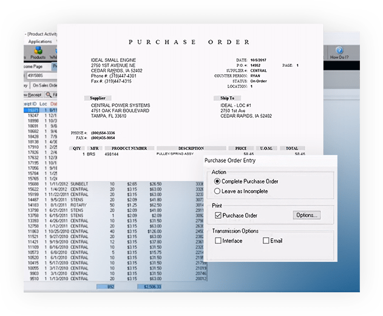Select Complete Purchase Order radio button

tap(217, 181)
